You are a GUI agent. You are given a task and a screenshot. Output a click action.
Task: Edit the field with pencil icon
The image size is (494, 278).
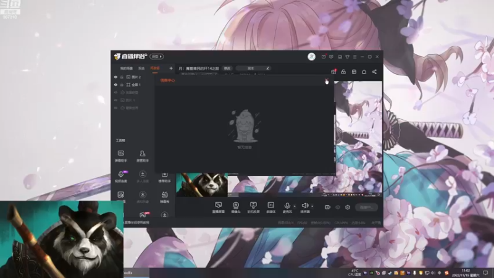pyautogui.click(x=253, y=68)
